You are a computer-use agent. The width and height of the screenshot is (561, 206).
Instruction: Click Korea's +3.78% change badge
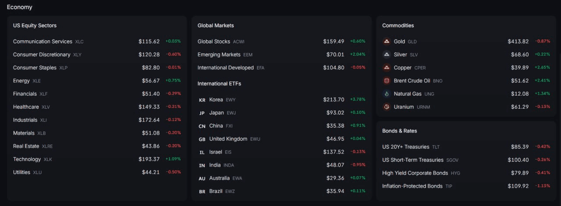point(358,99)
